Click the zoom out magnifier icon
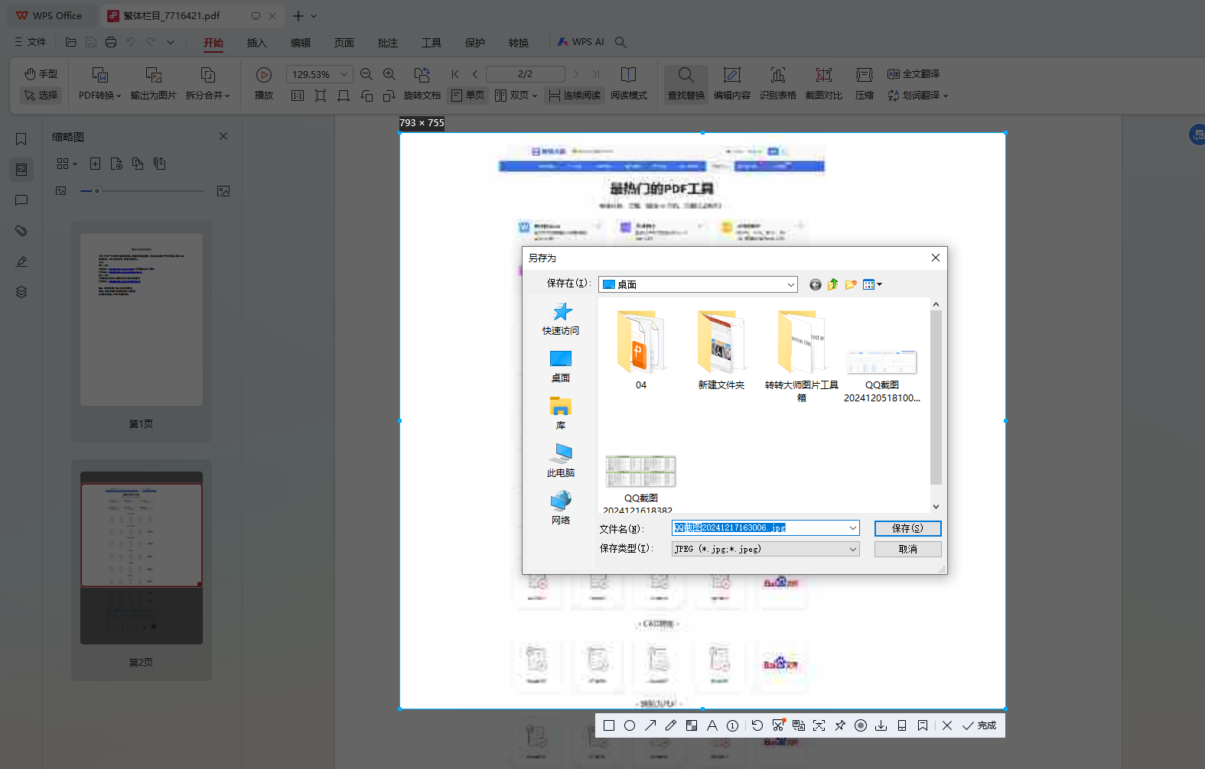Viewport: 1205px width, 769px height. pos(366,74)
